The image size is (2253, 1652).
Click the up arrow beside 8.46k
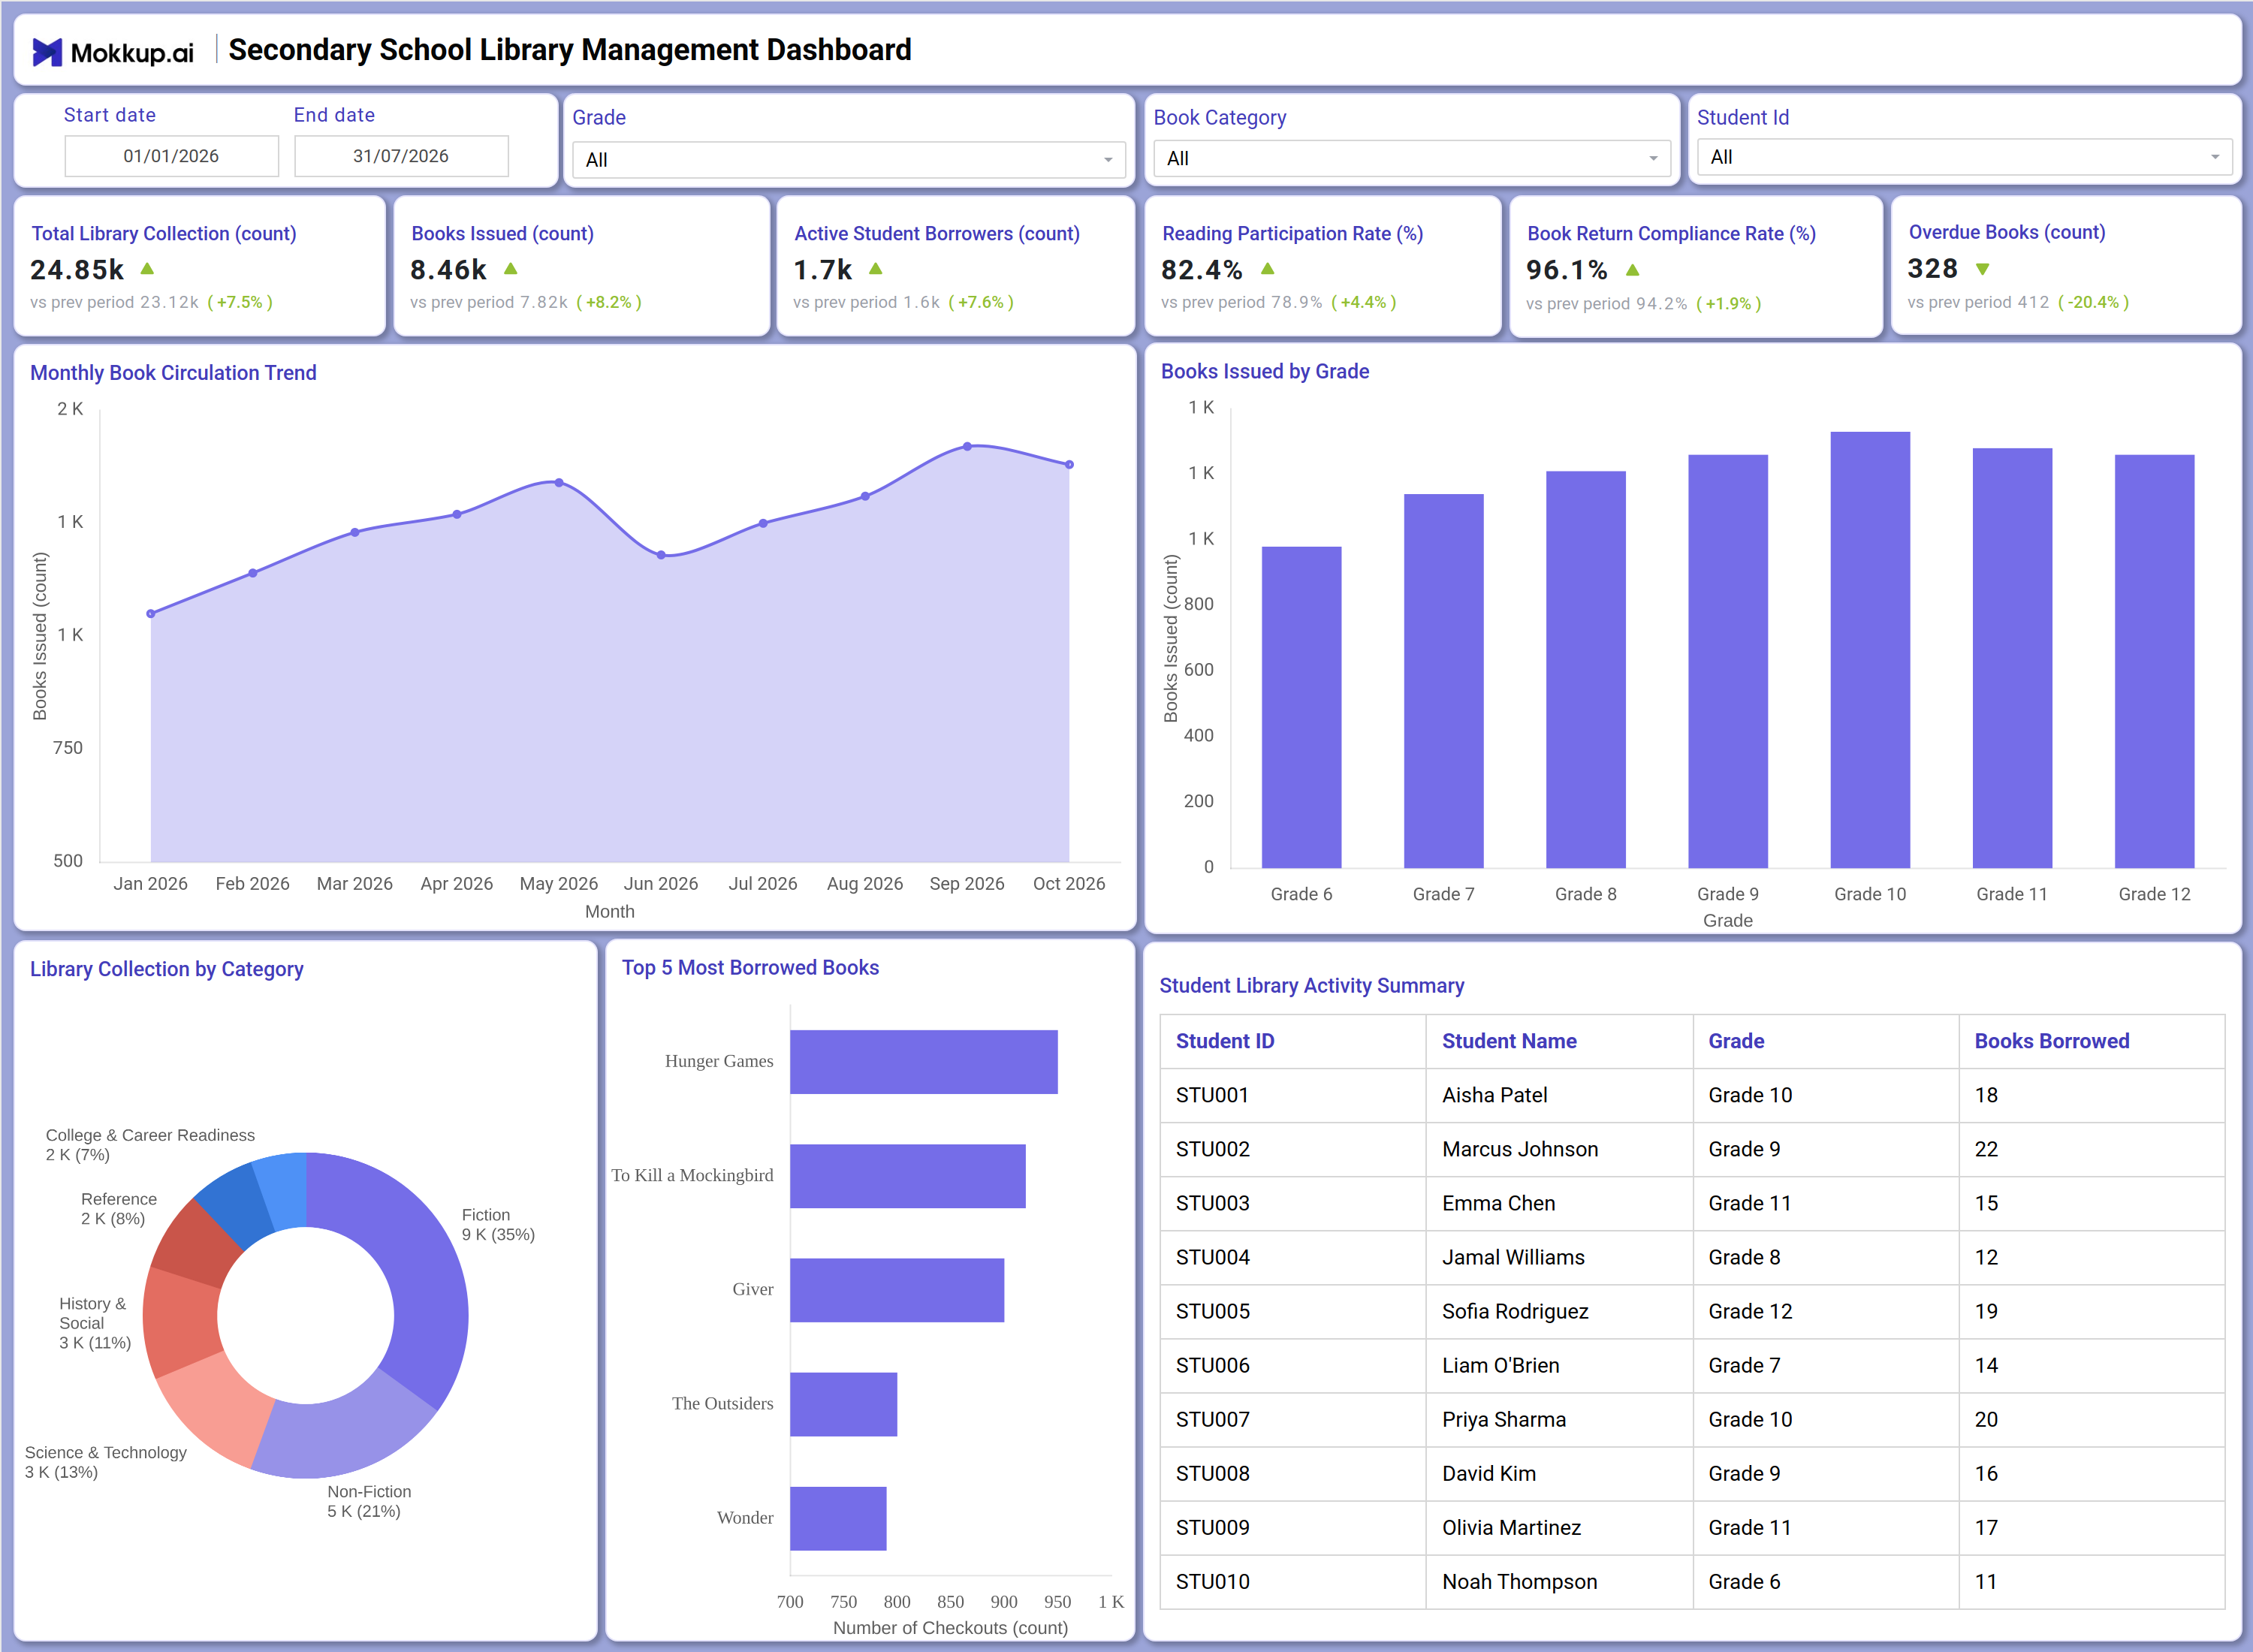pos(510,269)
